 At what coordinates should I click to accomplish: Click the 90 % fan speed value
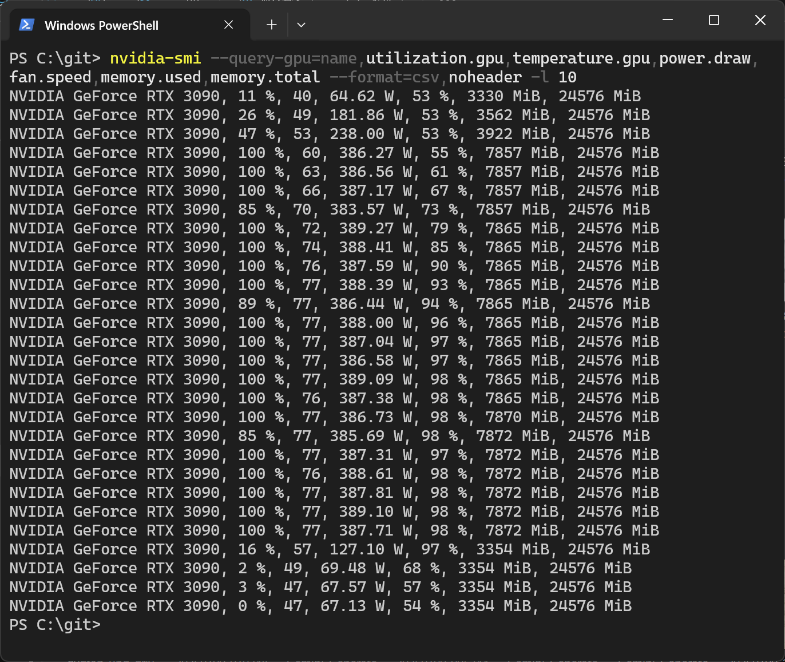pyautogui.click(x=449, y=266)
